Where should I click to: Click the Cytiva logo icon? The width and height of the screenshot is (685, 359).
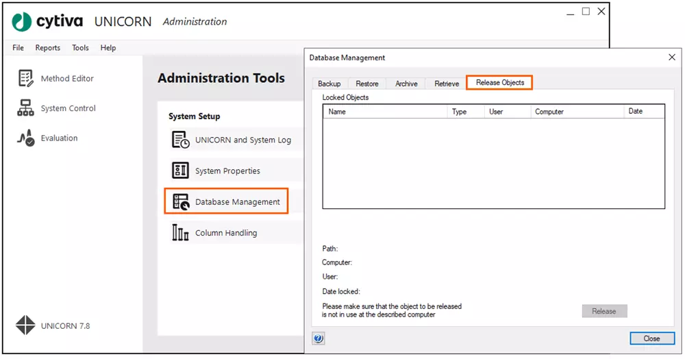pos(22,21)
